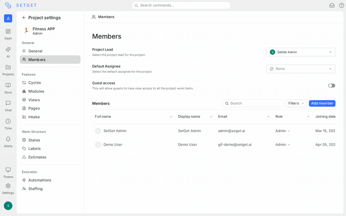Click joining date Apr 05
Viewport: 346px width, 216px height.
pos(325,145)
